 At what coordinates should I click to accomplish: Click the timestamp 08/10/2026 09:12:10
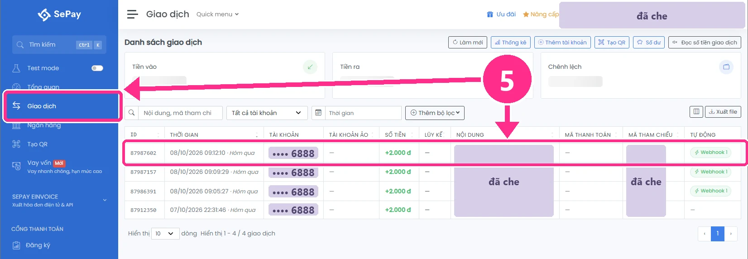(197, 153)
